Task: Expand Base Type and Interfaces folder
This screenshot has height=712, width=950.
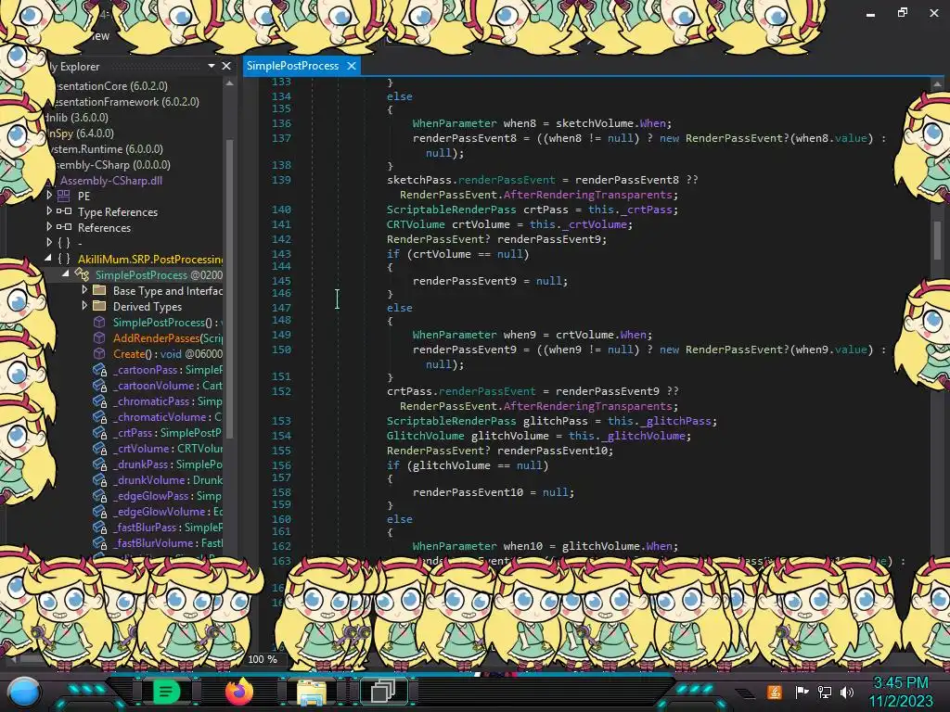Action: [x=84, y=290]
